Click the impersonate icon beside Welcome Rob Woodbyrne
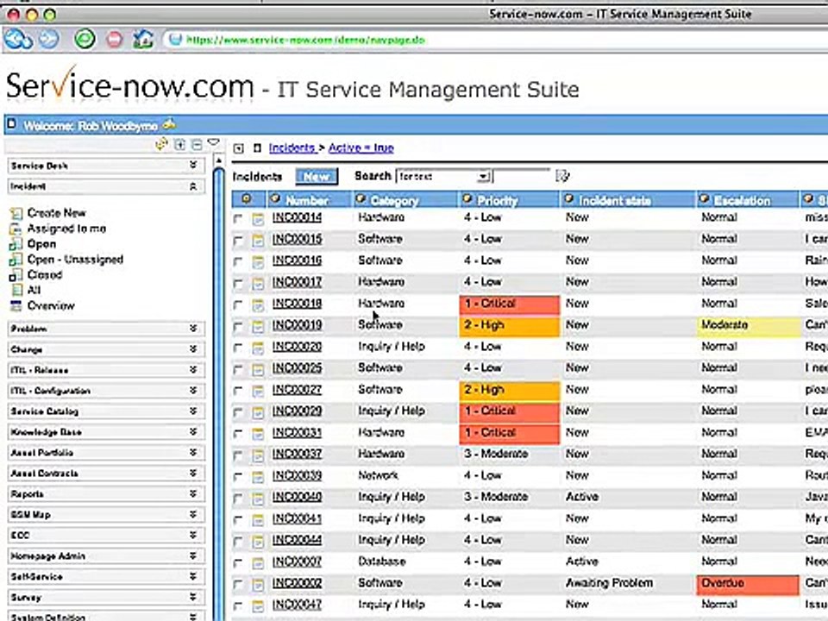Viewport: 828px width, 621px height. [x=169, y=124]
